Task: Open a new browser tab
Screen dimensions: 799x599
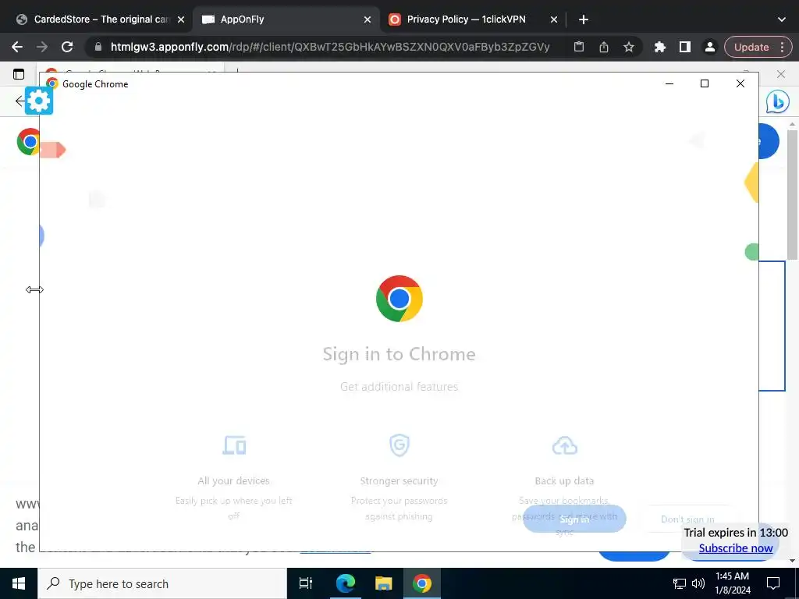Action: 584,19
